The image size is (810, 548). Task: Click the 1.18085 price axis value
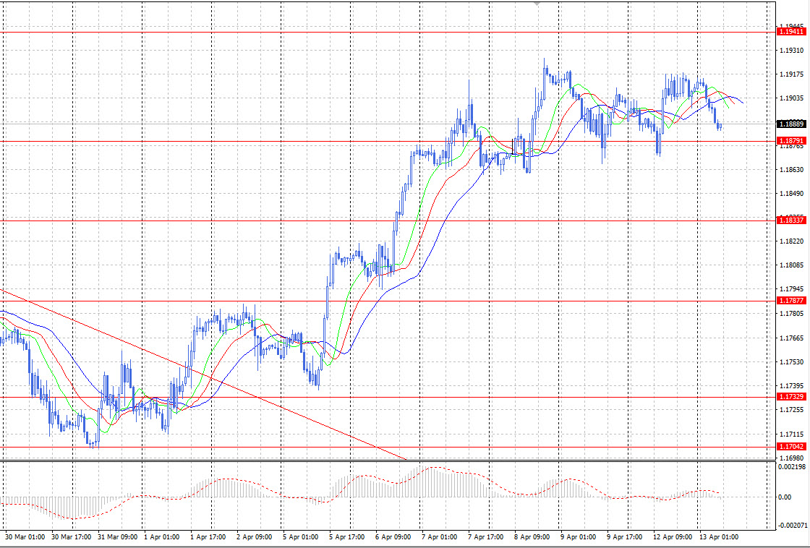791,265
